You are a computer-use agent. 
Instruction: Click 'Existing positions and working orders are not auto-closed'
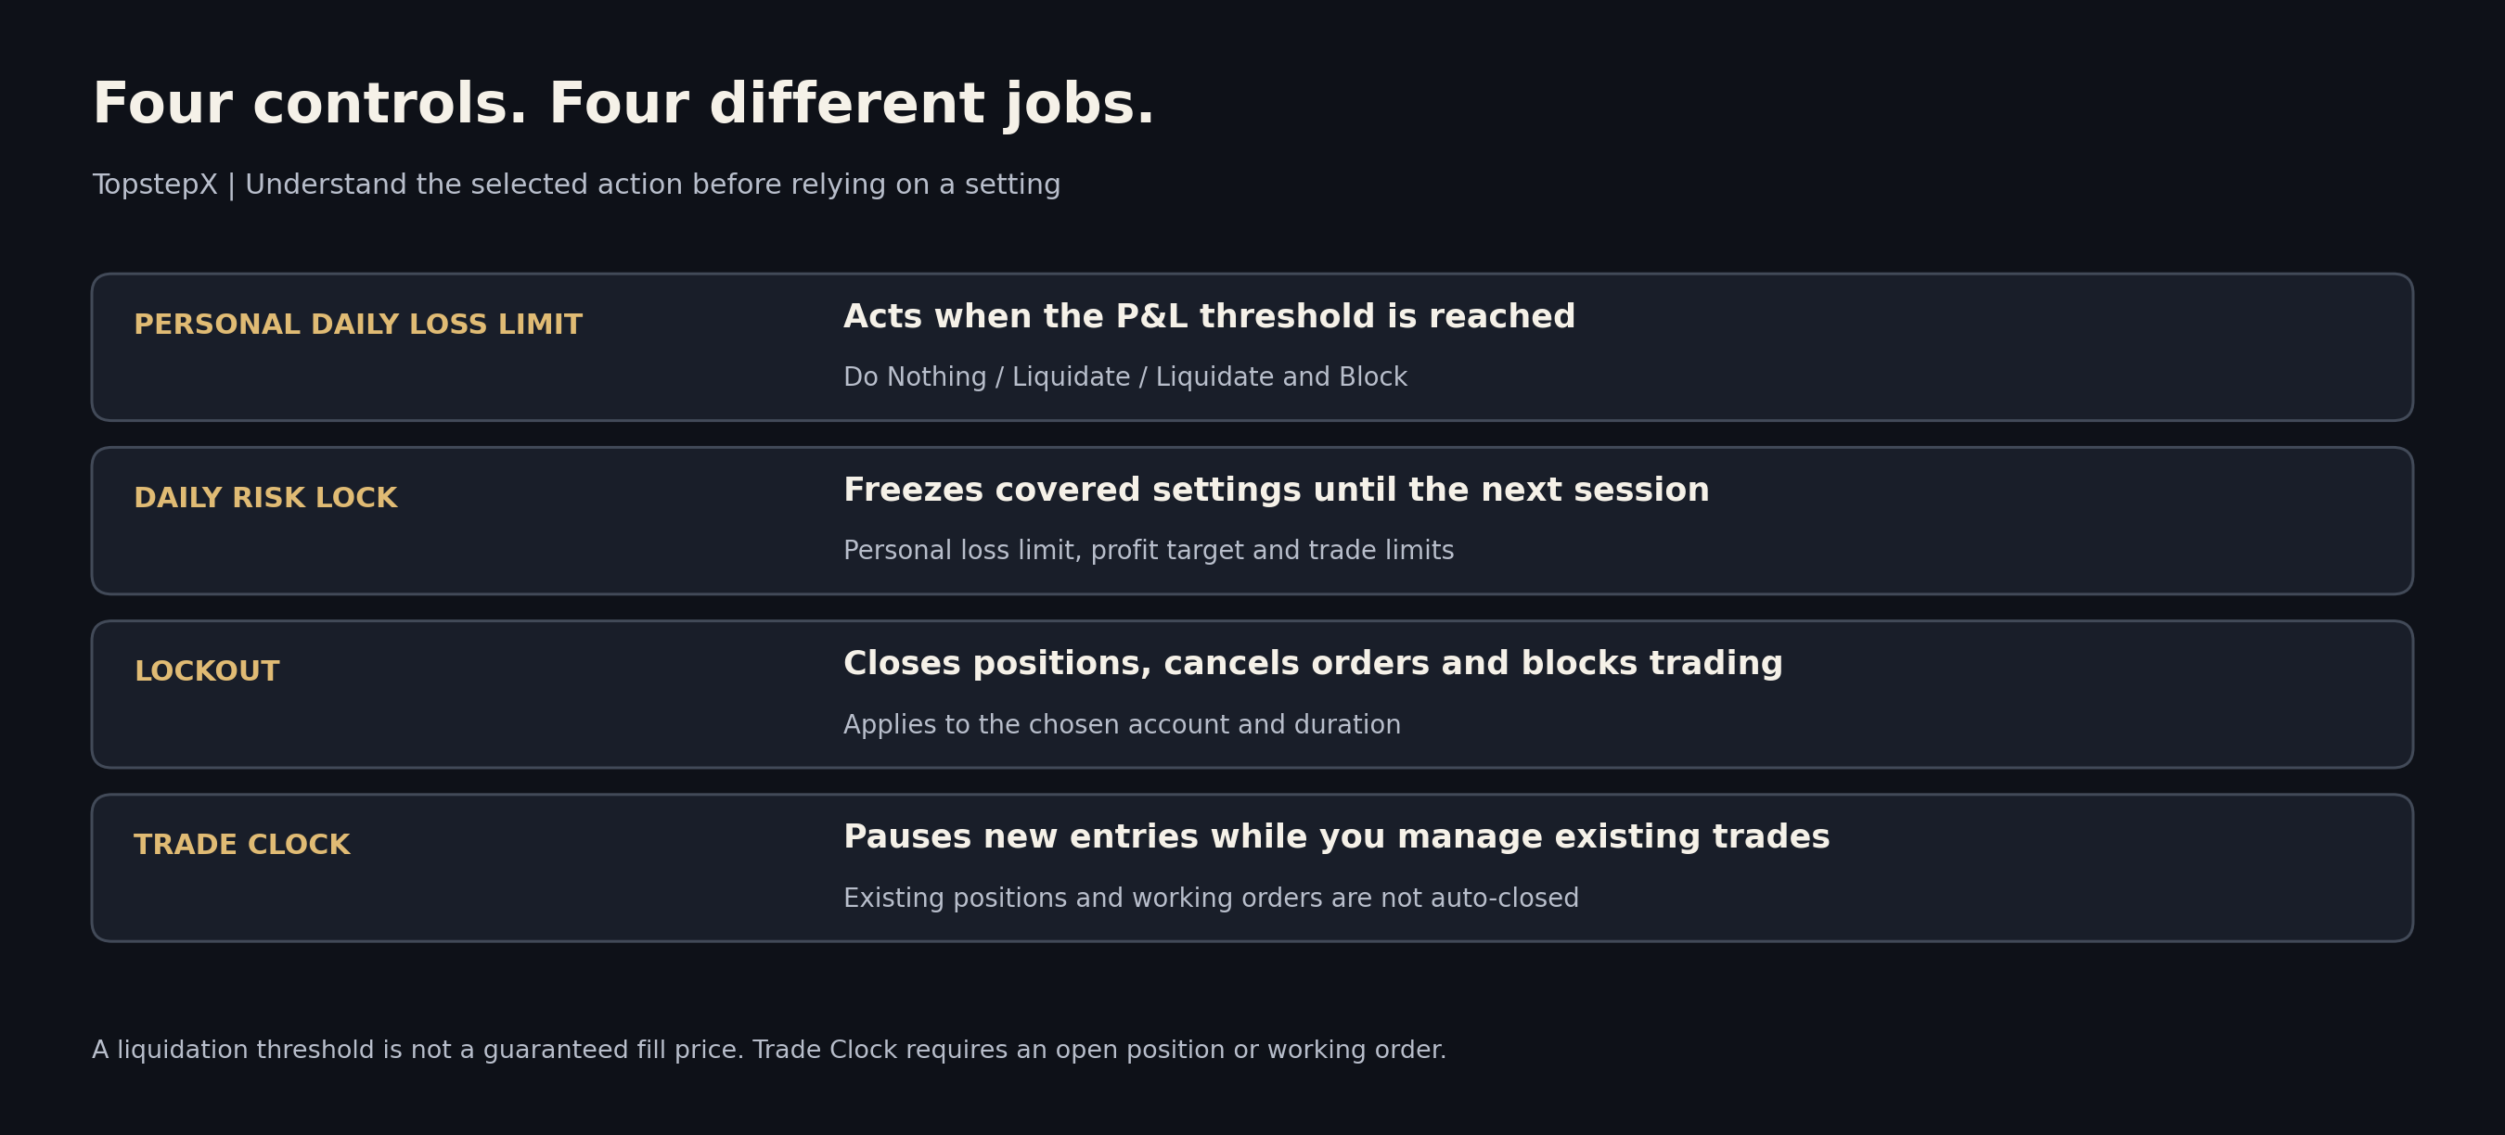pos(1211,898)
